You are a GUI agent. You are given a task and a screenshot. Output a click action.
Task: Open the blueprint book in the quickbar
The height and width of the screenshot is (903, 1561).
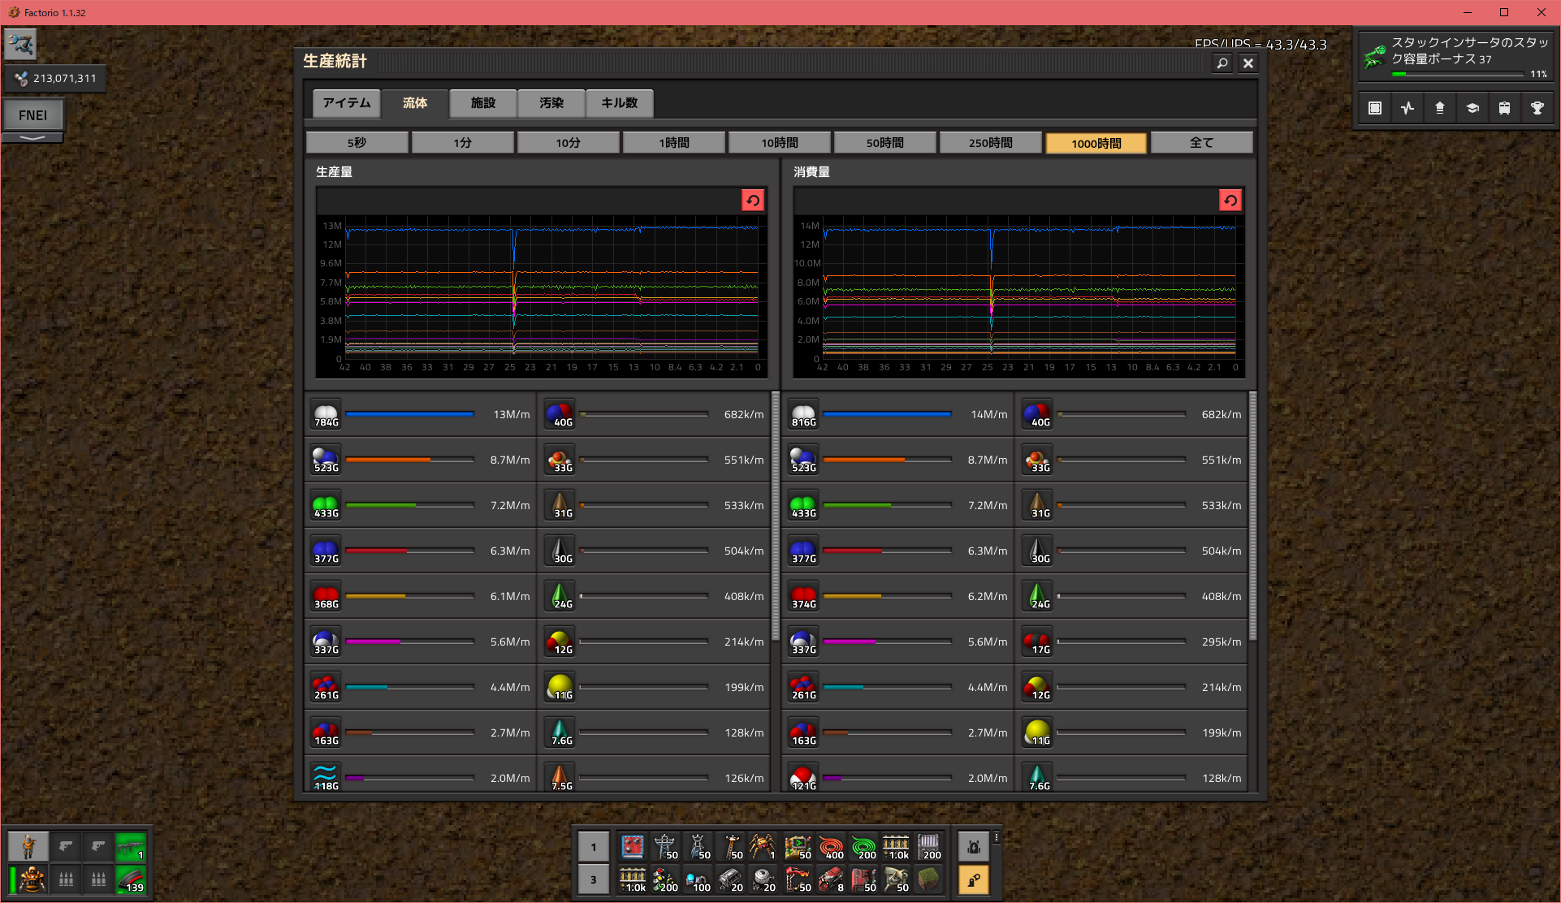pos(633,847)
